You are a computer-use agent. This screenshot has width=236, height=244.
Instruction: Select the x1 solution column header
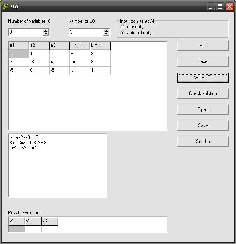pyautogui.click(x=17, y=221)
